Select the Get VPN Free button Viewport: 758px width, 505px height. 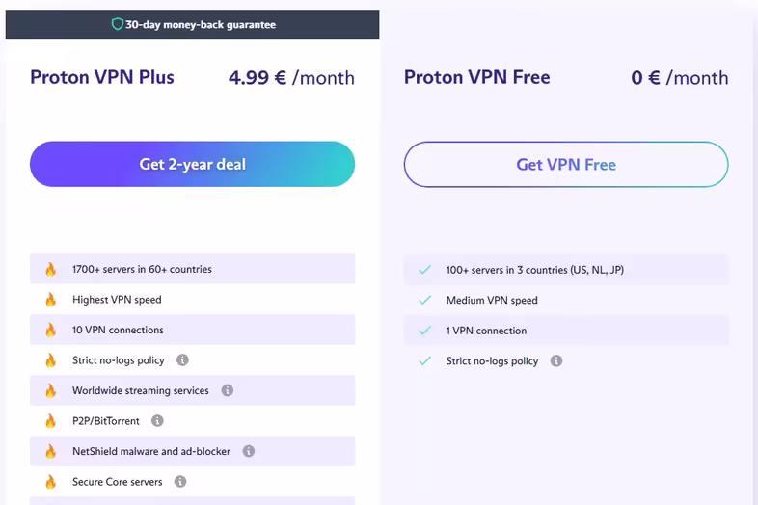[x=566, y=164]
